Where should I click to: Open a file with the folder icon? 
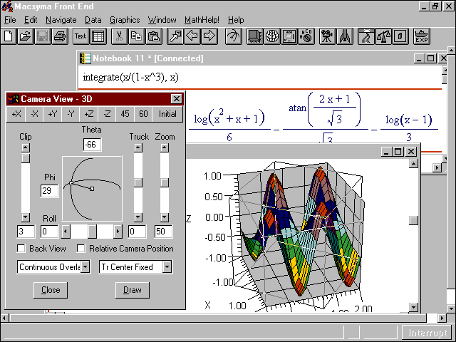pos(26,36)
